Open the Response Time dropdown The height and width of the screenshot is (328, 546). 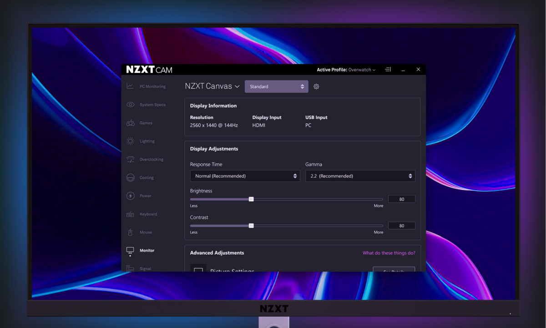(245, 176)
